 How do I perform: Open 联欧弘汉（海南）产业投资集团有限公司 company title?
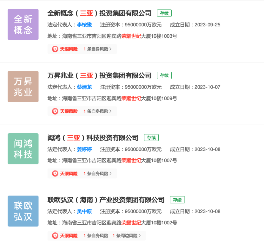[106, 200]
